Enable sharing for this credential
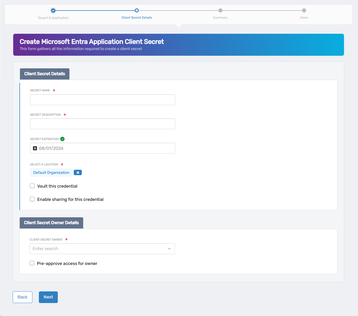The image size is (358, 316). click(x=32, y=199)
